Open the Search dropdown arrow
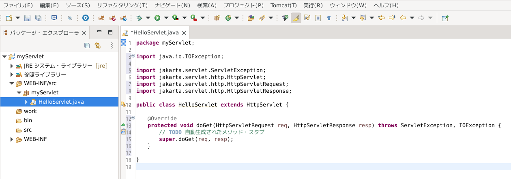Screen dimensions: 511x179 [x=271, y=18]
